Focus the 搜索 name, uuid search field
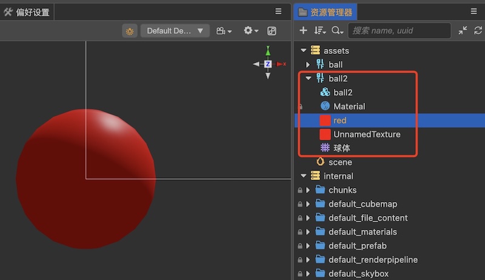 click(400, 31)
